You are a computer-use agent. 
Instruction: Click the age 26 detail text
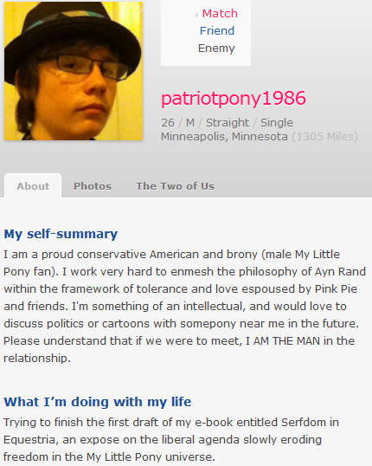click(x=168, y=122)
